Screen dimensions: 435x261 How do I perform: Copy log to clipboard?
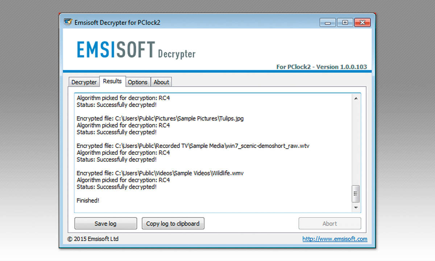coord(173,224)
